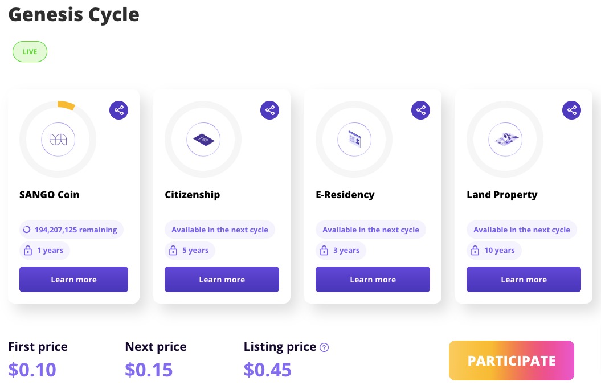This screenshot has height=385, width=601.
Task: Click the 194,207,125 remaining pill
Action: tap(71, 230)
